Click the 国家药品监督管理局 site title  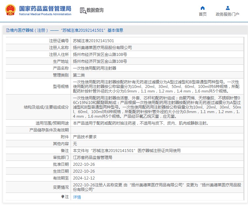pos(45,8)
